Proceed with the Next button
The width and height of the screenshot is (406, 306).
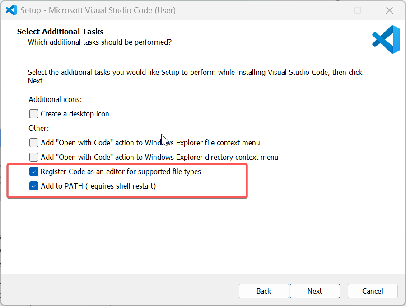315,291
